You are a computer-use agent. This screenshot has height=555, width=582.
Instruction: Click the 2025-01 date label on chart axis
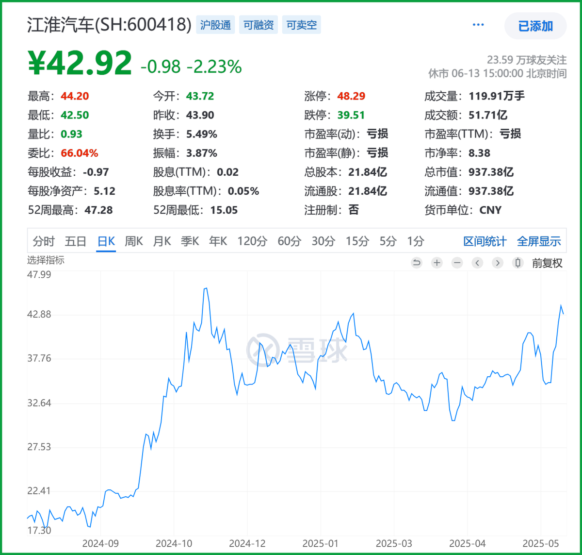click(x=320, y=543)
